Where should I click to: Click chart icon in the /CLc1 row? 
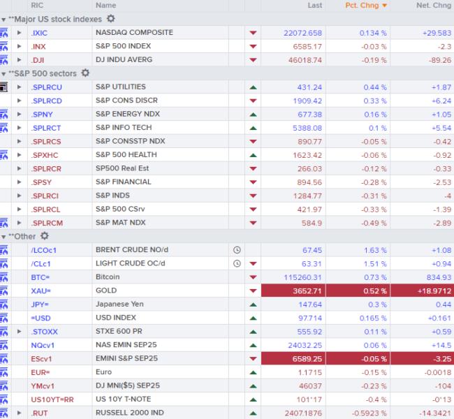pyautogui.click(x=3, y=264)
